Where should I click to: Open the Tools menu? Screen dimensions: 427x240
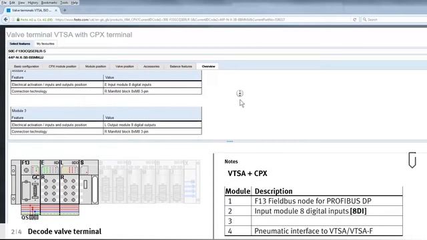click(x=64, y=3)
